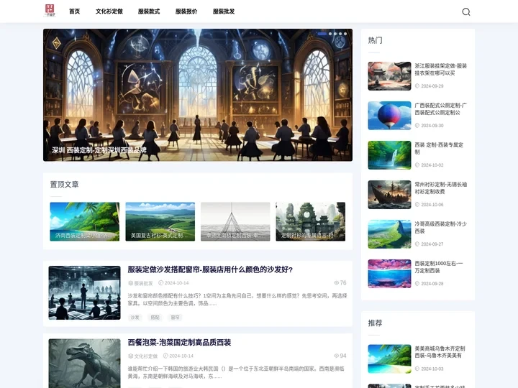
Task: Open recommended article 美美商城乌鲁木齐定制西装
Action: click(x=440, y=351)
